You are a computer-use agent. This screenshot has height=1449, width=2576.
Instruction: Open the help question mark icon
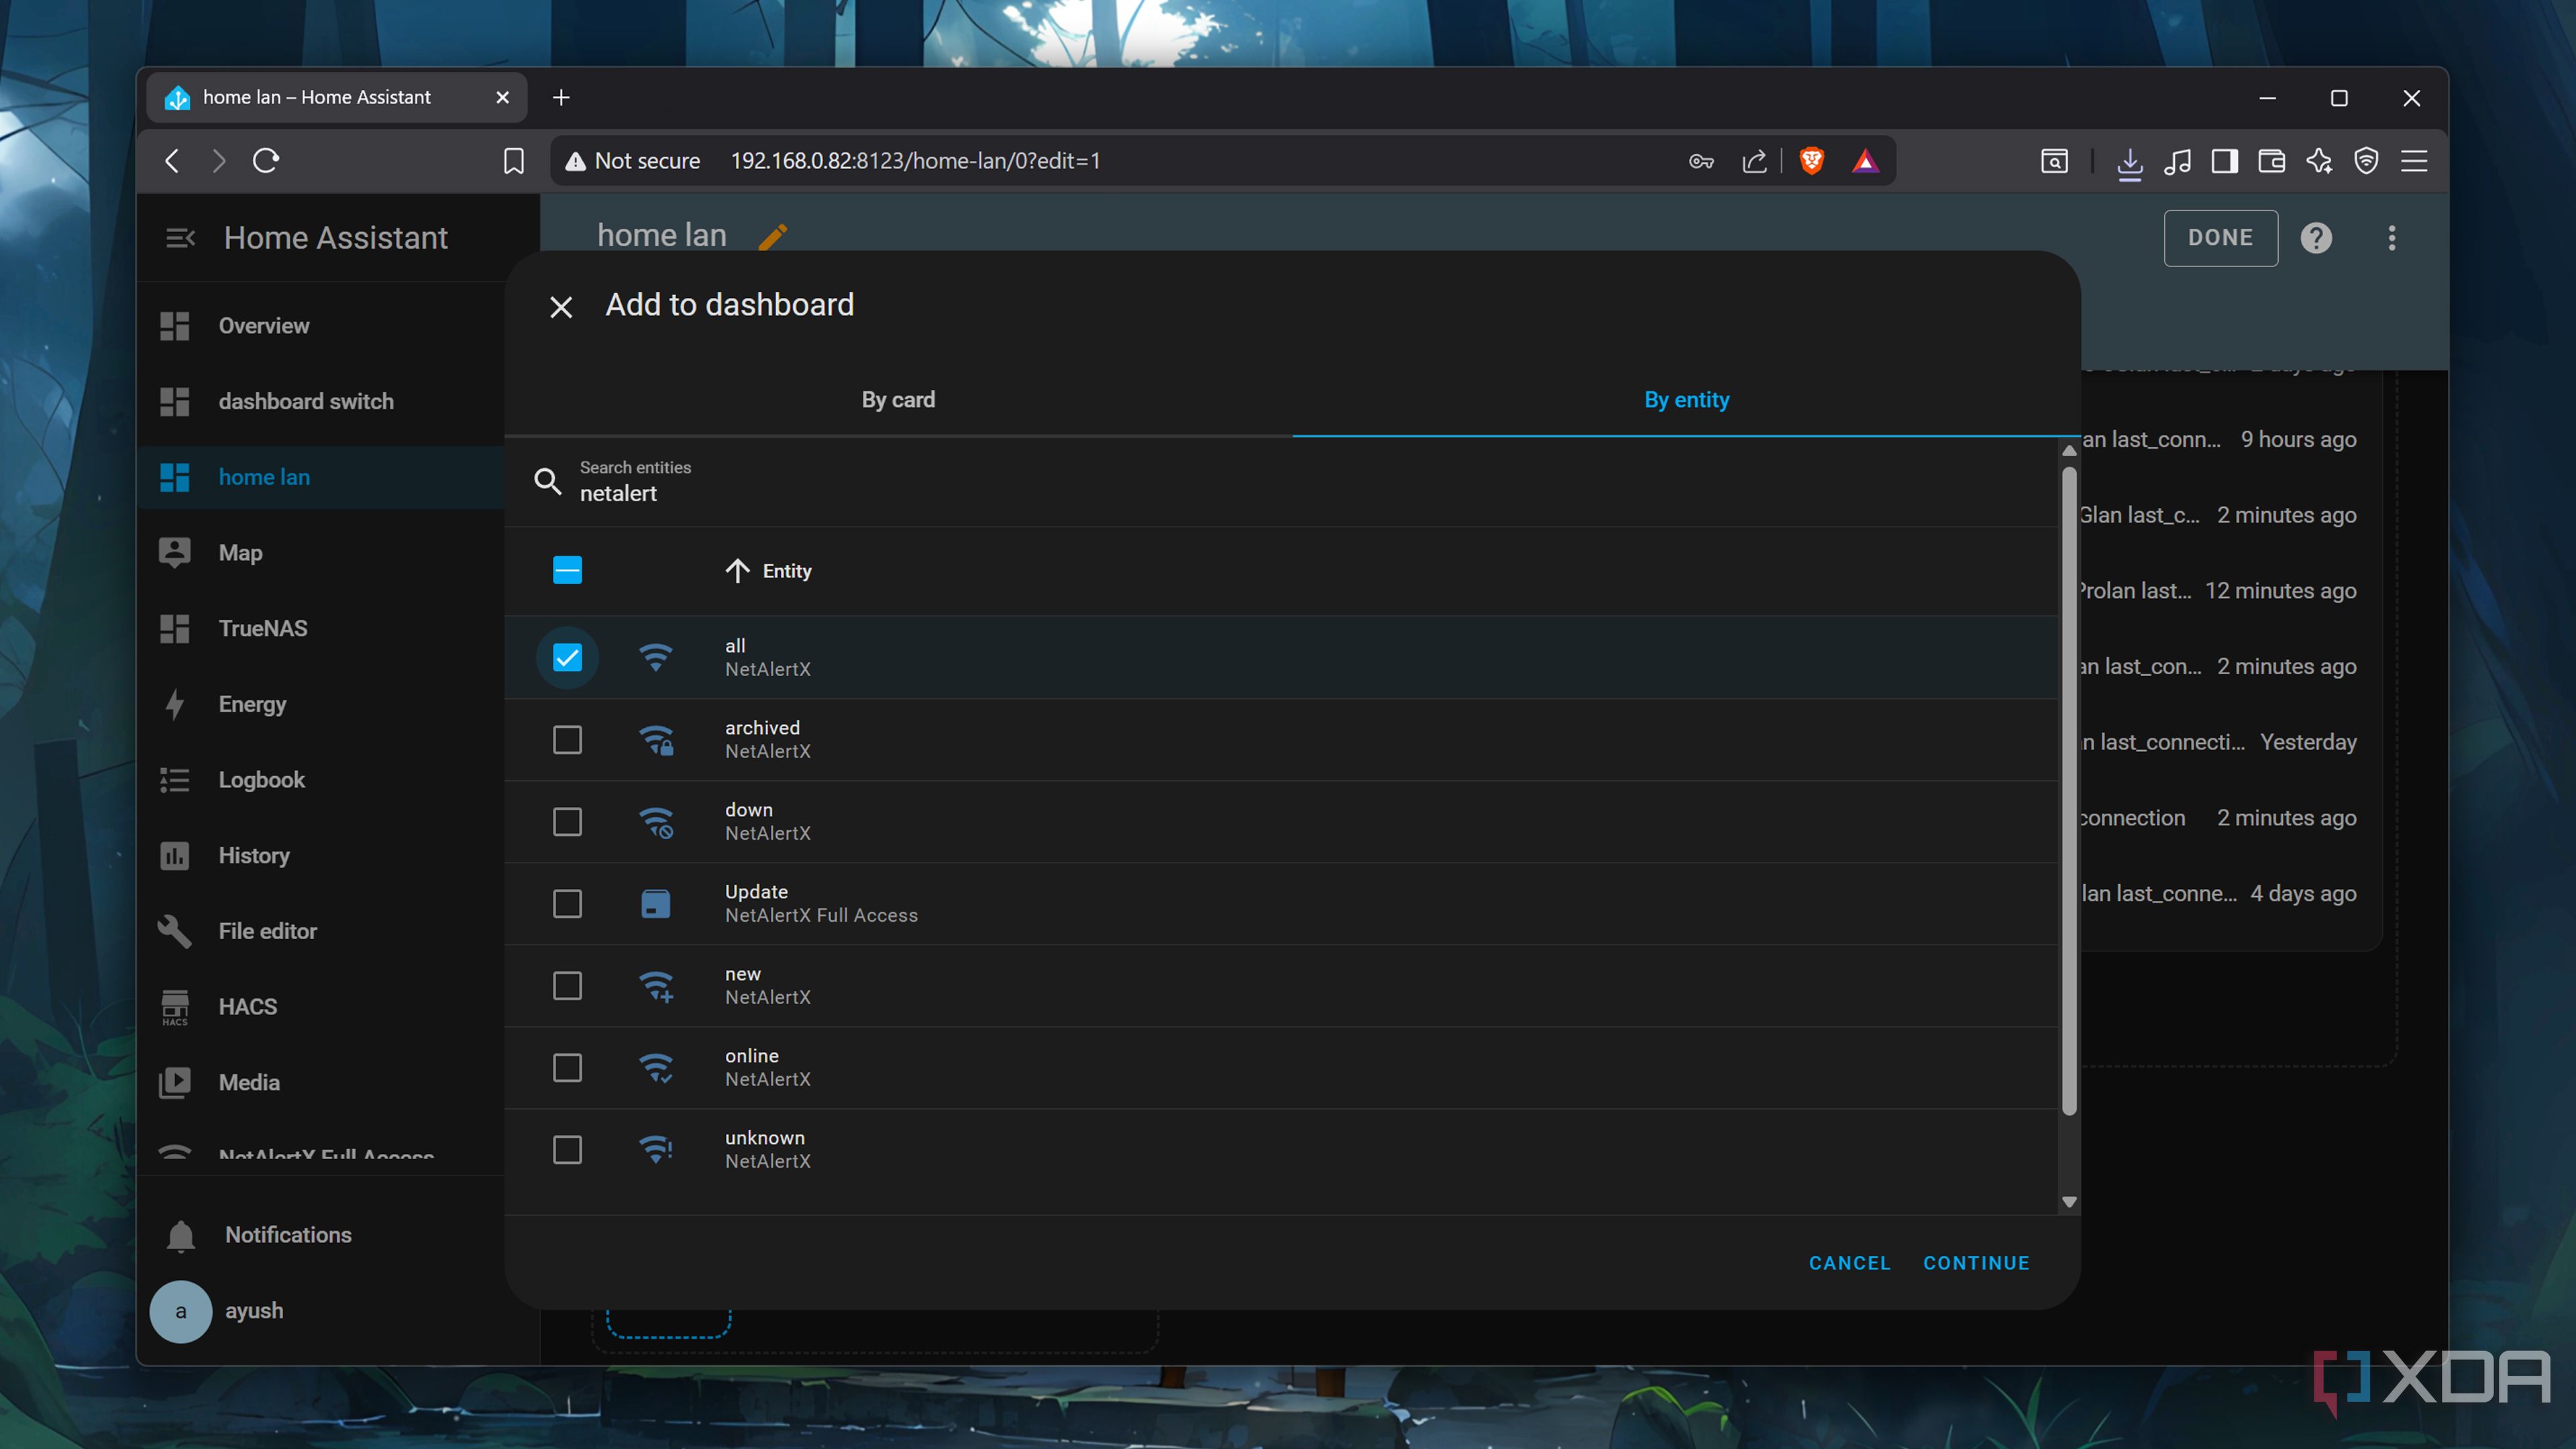(2316, 238)
